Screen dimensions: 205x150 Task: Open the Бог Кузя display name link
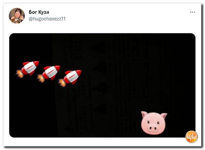39,12
